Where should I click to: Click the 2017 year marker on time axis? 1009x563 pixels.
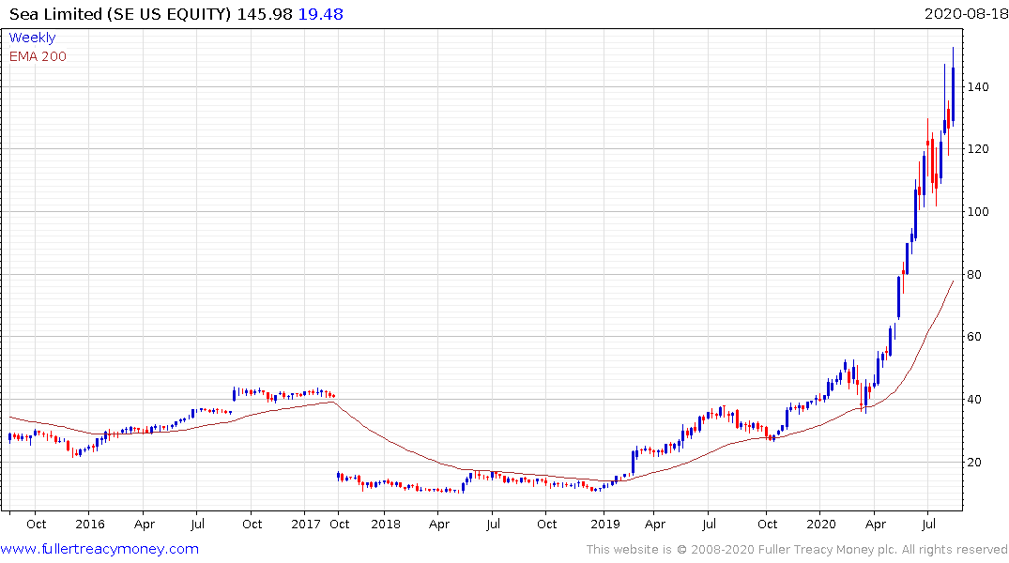tap(307, 524)
